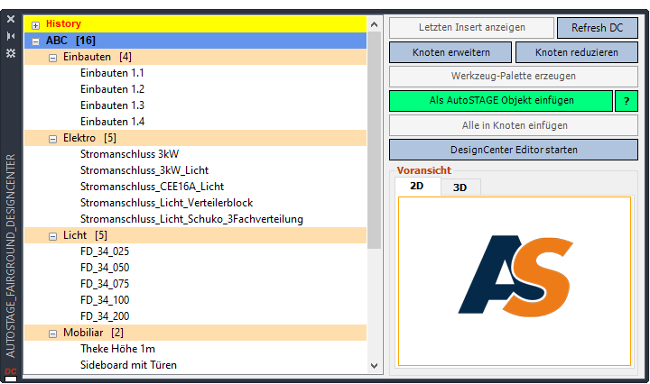Switch preview to 2D tab

click(x=417, y=187)
